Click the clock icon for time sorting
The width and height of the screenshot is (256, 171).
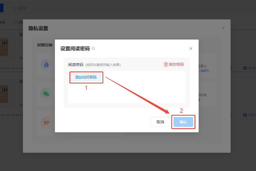15,22
